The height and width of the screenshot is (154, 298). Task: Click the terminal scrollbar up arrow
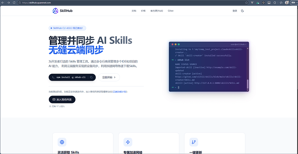pos(247,49)
